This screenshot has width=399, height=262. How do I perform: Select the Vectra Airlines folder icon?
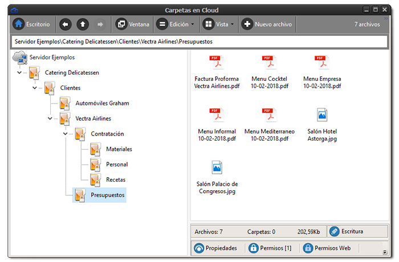pyautogui.click(x=65, y=118)
